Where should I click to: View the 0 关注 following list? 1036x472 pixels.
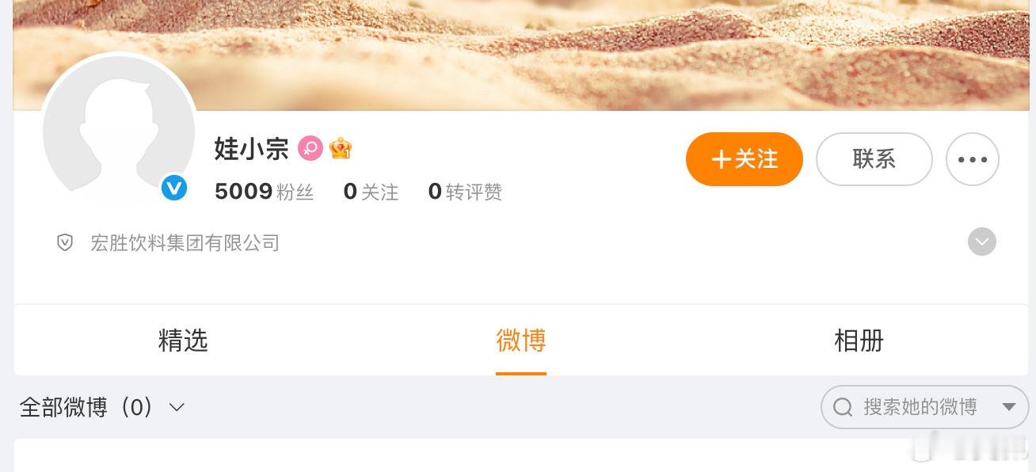coord(371,192)
